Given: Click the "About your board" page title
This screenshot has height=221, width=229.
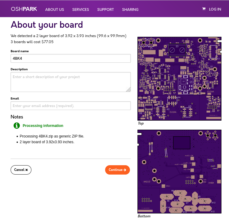Looking at the screenshot, I should pyautogui.click(x=47, y=25).
